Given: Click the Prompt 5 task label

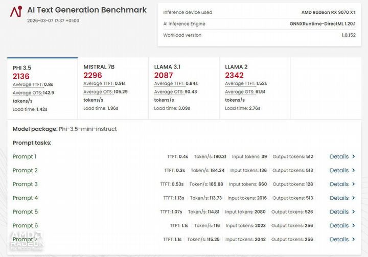Looking at the screenshot, I should click(x=25, y=212).
